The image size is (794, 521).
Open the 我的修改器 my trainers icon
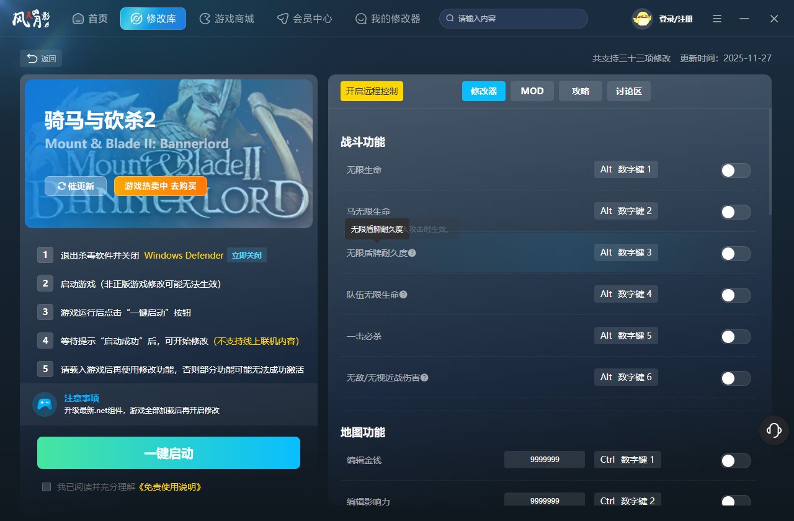[x=360, y=19]
